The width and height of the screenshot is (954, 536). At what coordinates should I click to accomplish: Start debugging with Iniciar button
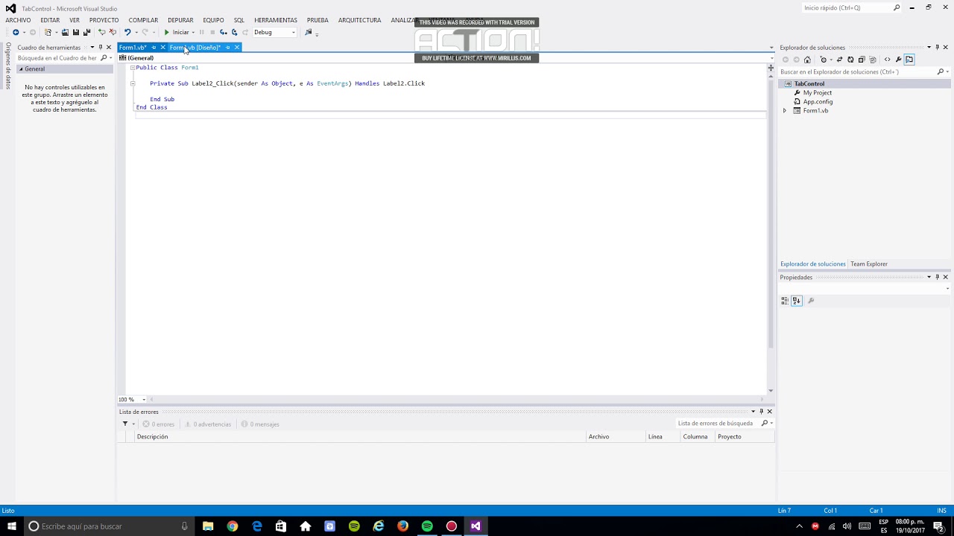[x=177, y=32]
